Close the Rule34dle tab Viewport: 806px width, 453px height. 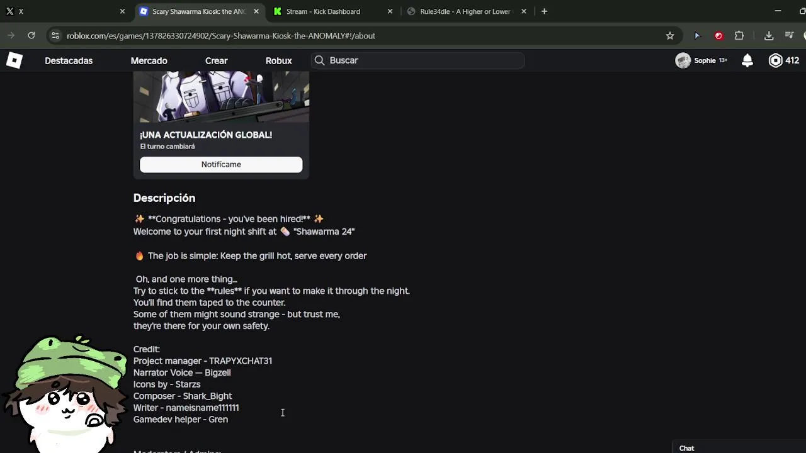[x=524, y=11]
